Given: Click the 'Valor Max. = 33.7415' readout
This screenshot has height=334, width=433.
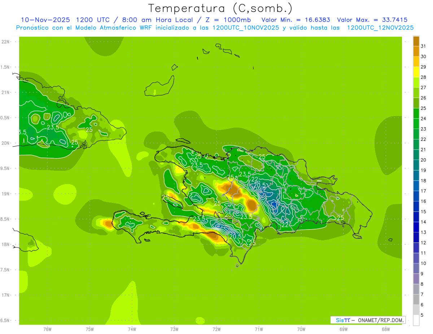Looking at the screenshot, I should tap(372, 20).
